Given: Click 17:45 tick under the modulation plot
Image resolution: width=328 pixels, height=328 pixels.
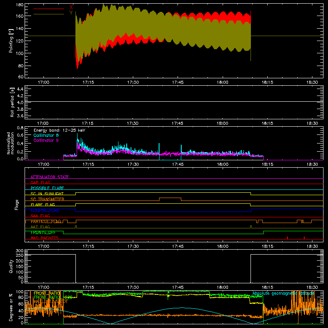Looking at the screenshot, I should [x=178, y=164].
